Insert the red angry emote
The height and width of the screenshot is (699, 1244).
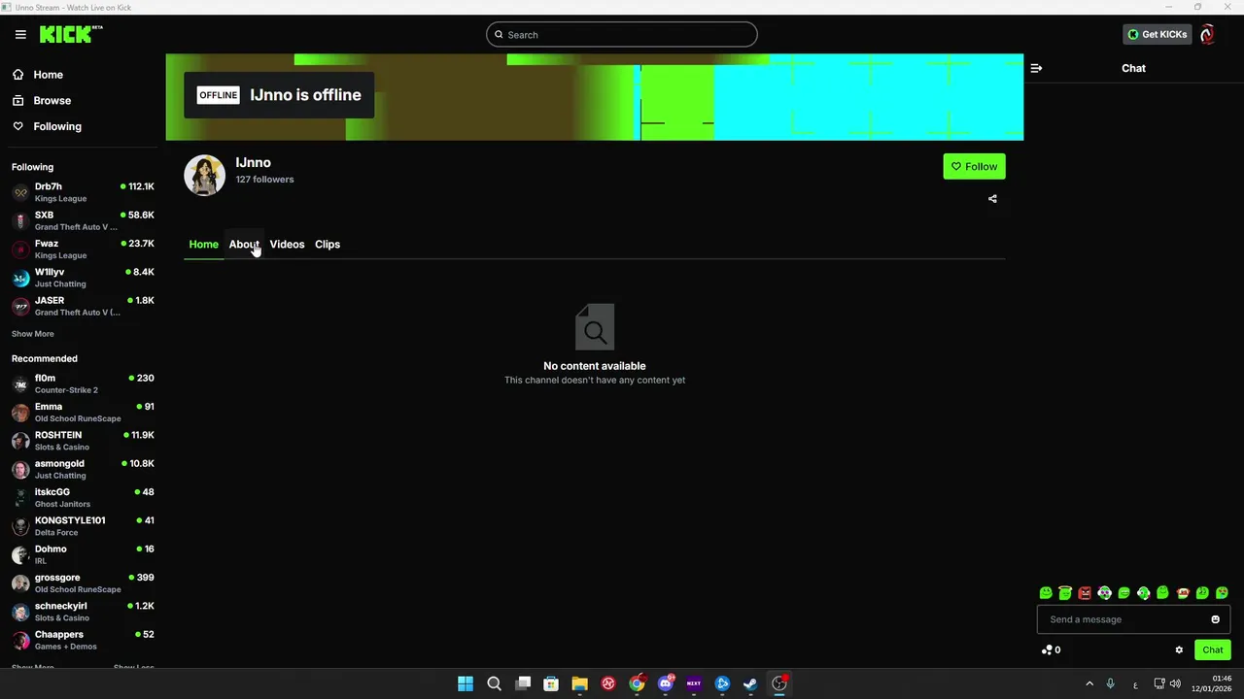(1085, 593)
